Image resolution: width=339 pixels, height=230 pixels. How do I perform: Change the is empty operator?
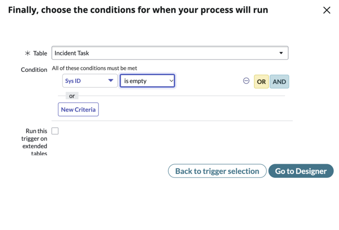(x=148, y=81)
